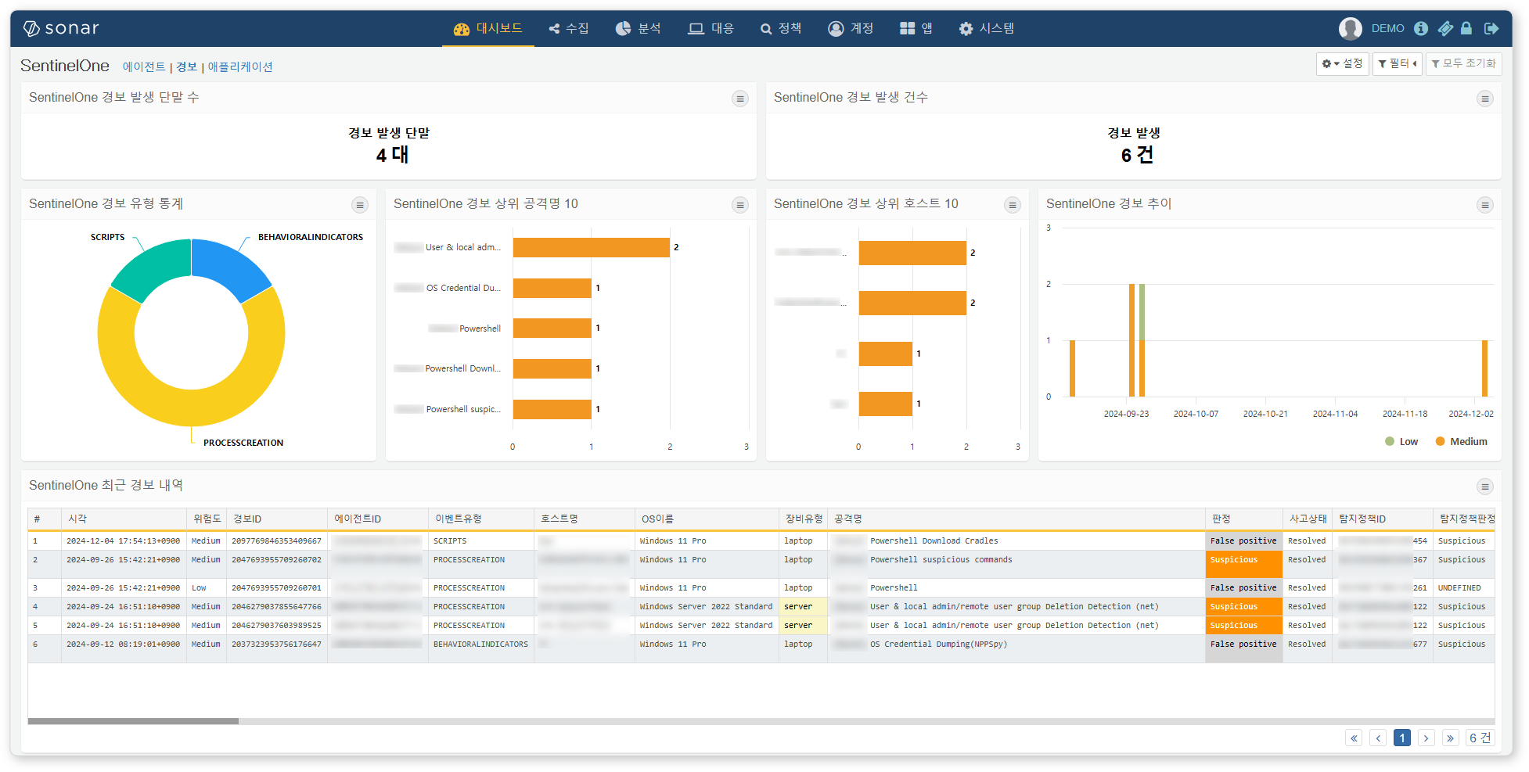This screenshot has height=772, width=1529.
Task: Sort by the 사고상태 column header
Action: (x=1307, y=519)
